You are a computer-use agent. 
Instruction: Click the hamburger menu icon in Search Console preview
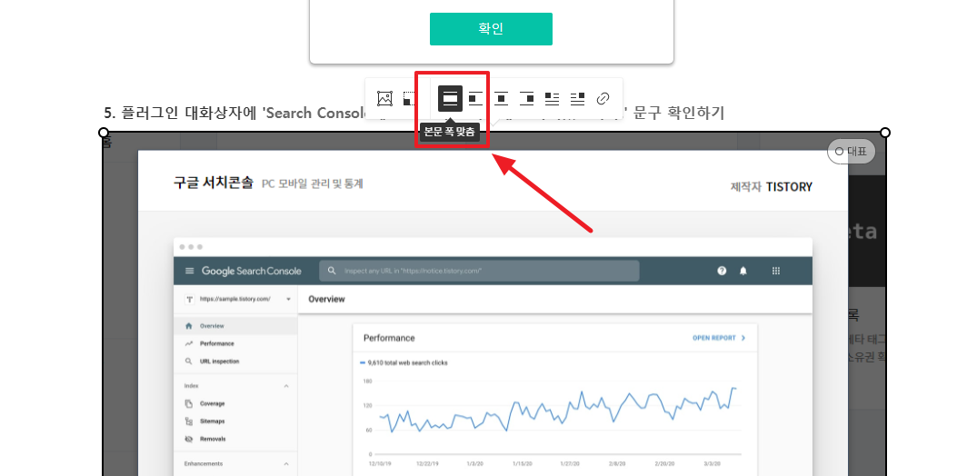(189, 271)
